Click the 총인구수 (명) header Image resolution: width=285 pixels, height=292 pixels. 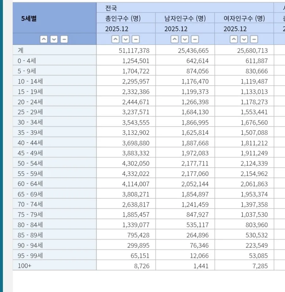(x=126, y=18)
